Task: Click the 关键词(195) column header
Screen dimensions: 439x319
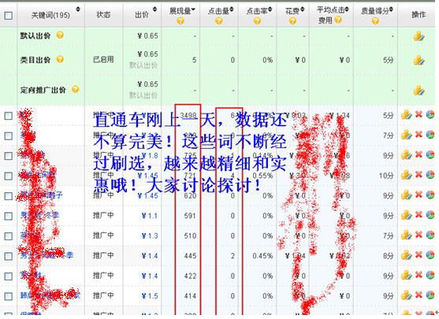Action: pyautogui.click(x=50, y=15)
